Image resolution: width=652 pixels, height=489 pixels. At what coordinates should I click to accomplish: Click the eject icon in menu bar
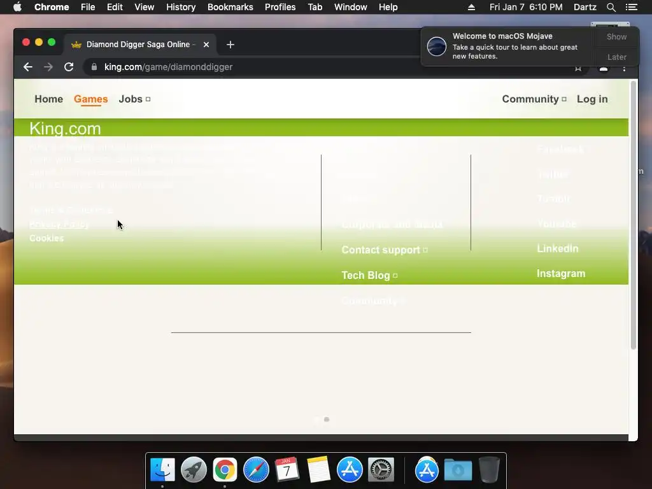[x=471, y=7]
